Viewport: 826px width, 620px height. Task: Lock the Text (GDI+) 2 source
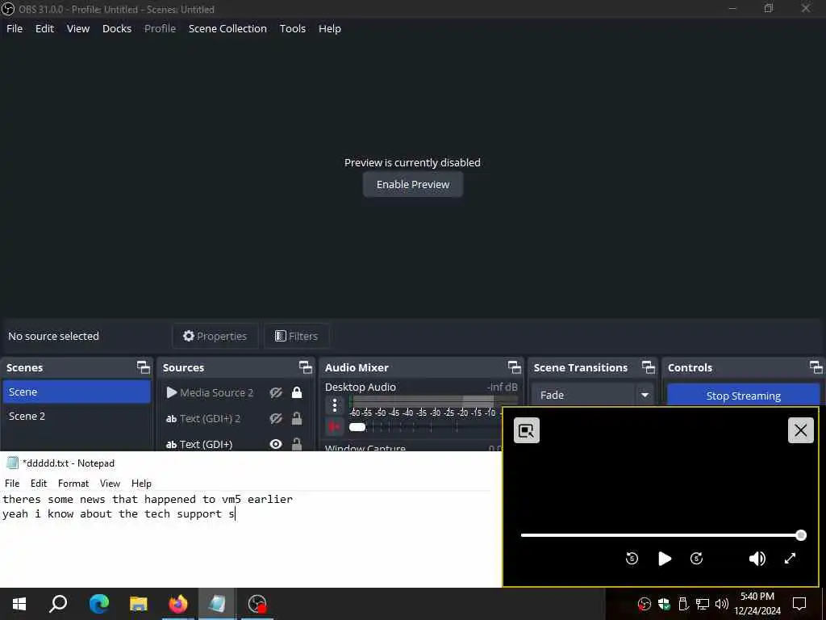297,418
